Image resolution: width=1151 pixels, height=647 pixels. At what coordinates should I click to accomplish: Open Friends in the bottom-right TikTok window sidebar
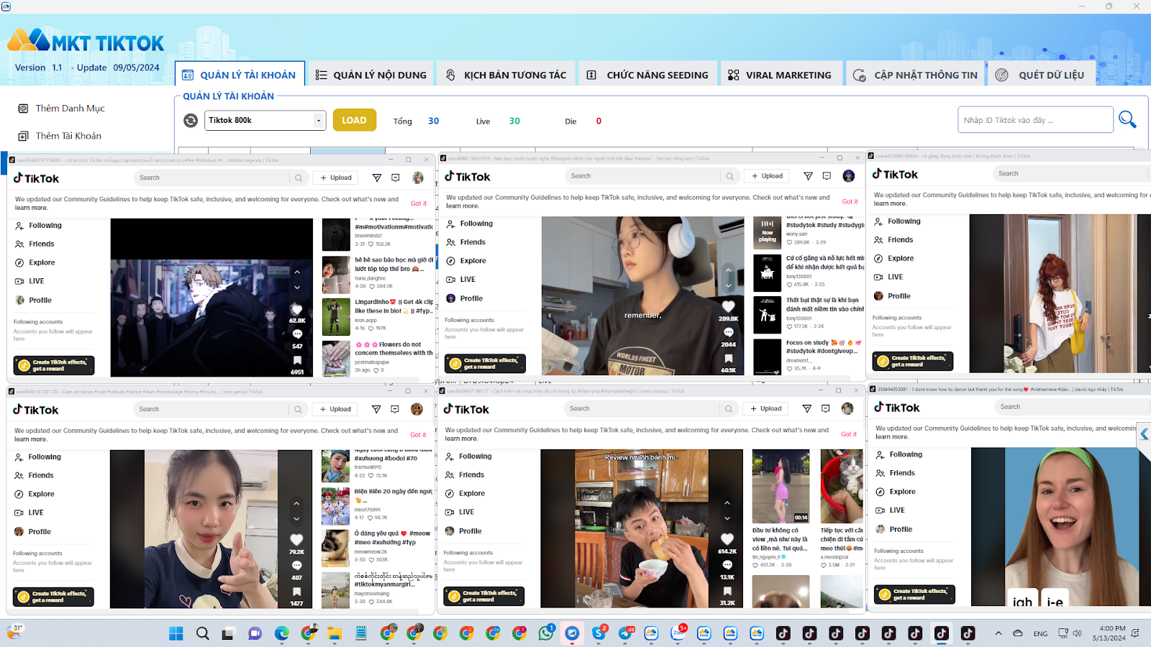coord(896,473)
